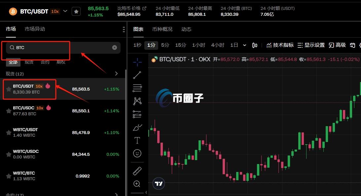The height and width of the screenshot is (196, 361).
Task: Open the trading pair dropdown beside BTC/USDT
Action: 65,11
